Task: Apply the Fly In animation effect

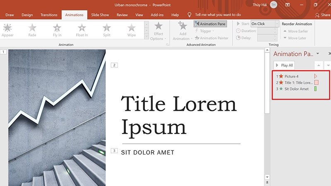Action: pyautogui.click(x=57, y=30)
